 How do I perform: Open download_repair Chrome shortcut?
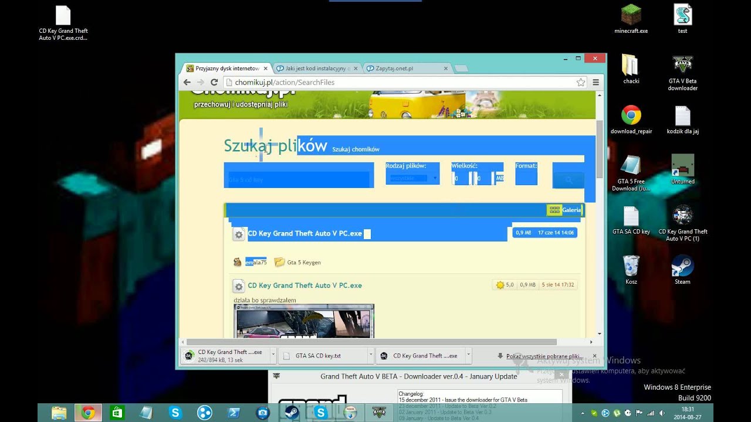coord(631,120)
